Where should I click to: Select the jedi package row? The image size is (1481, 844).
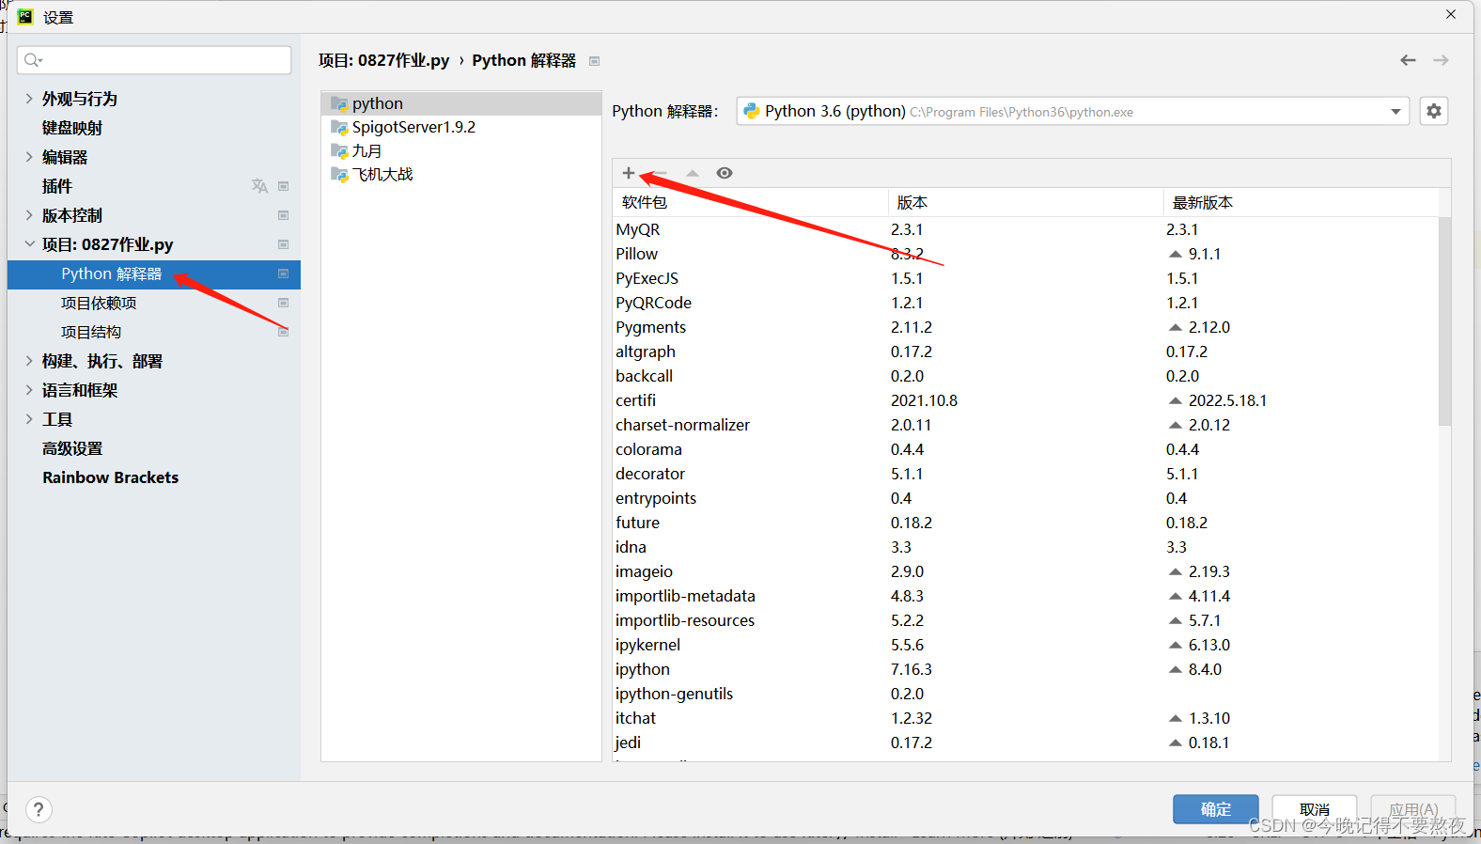click(1025, 742)
